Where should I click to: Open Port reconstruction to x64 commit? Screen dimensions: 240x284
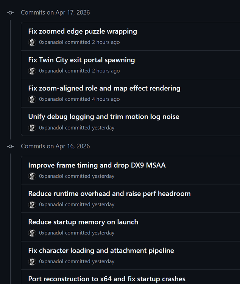coord(107,279)
